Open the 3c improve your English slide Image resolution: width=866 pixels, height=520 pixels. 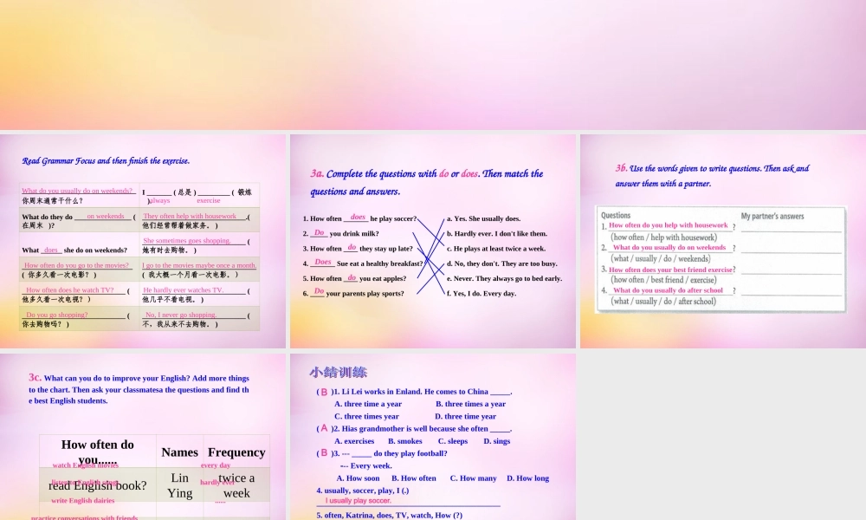coord(143,437)
